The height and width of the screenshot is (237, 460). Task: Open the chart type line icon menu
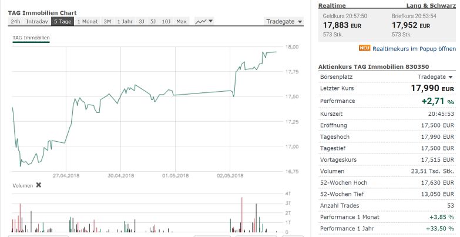tap(204, 22)
